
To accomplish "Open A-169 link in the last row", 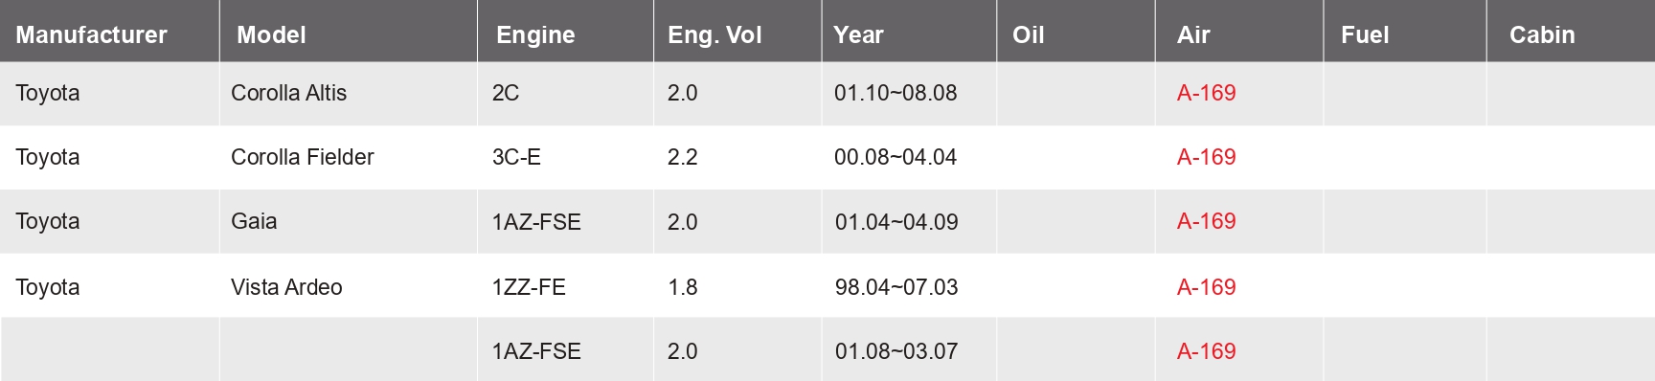I will coord(1206,351).
